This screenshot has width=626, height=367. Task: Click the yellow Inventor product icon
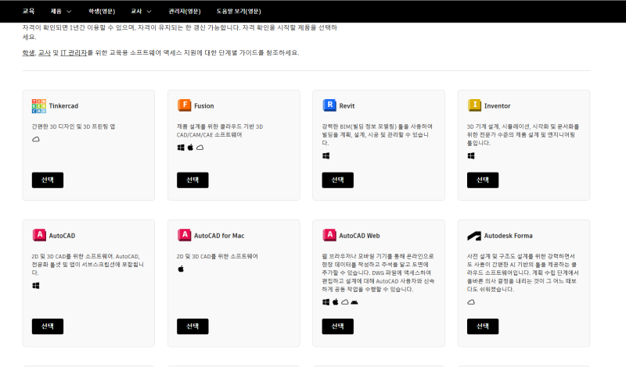pos(474,105)
